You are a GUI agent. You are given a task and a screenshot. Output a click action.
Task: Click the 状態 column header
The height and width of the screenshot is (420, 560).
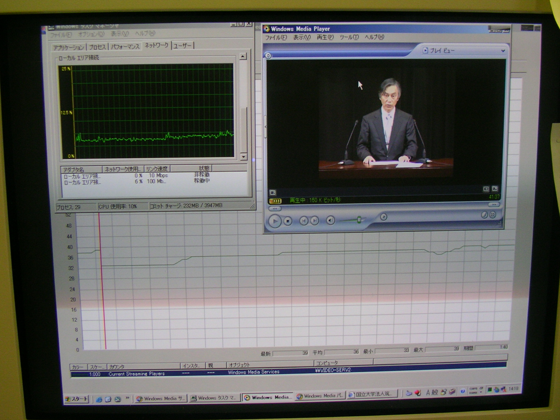(x=191, y=168)
